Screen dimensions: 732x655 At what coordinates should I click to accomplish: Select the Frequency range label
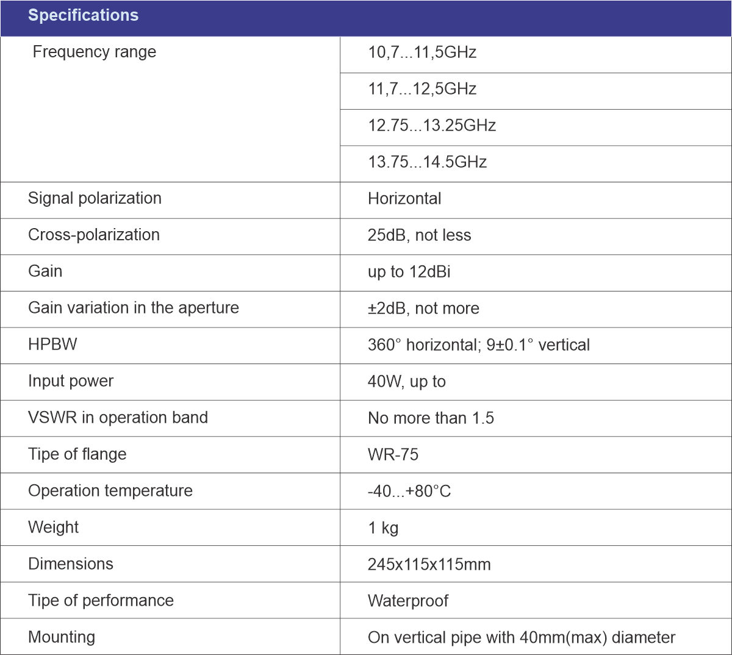pyautogui.click(x=94, y=52)
